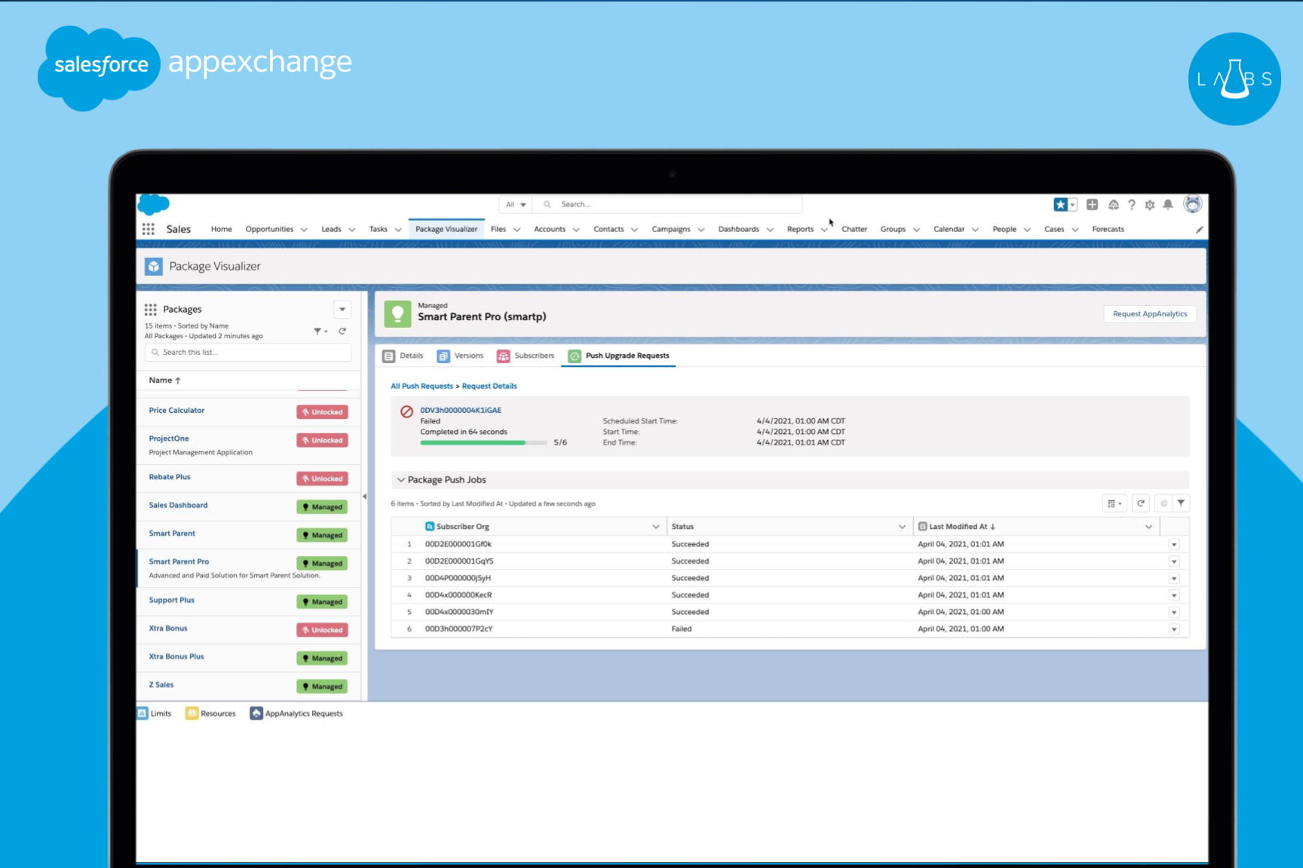This screenshot has height=868, width=1303.
Task: Open the Packages list view dropdown
Action: click(342, 310)
